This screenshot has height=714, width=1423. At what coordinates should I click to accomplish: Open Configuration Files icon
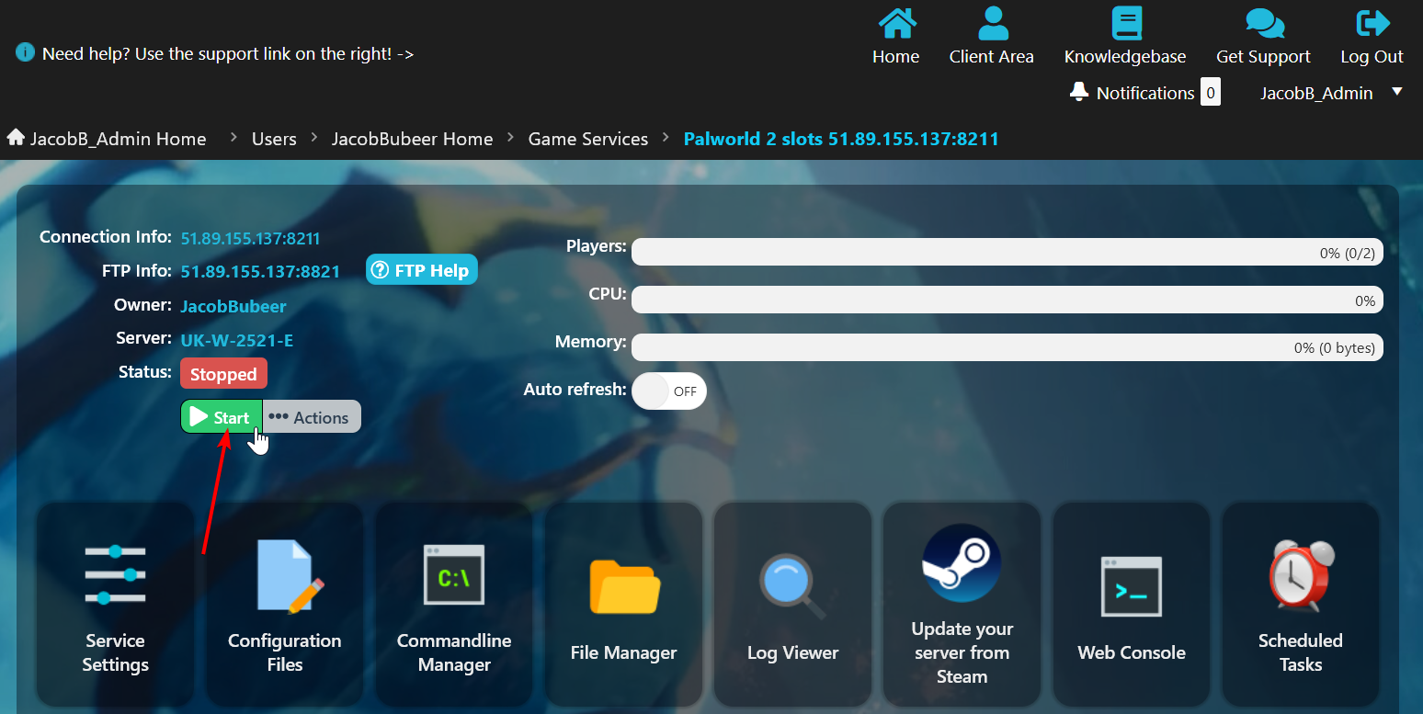[285, 576]
